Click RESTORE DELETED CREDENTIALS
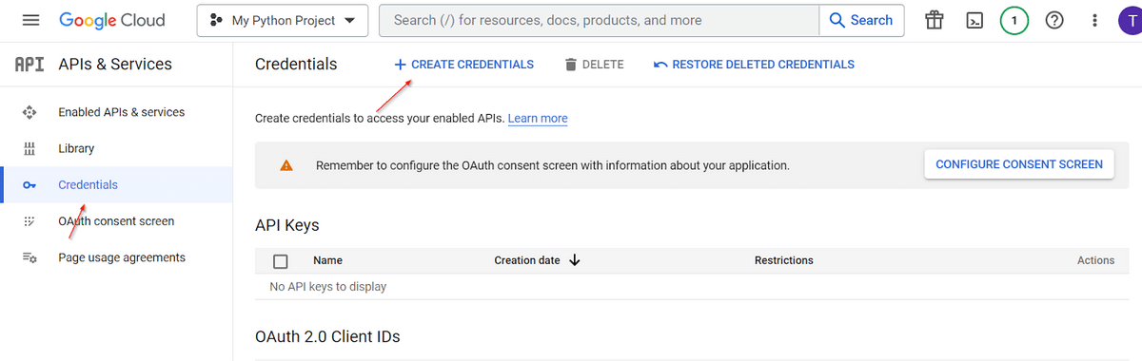The height and width of the screenshot is (361, 1142). tap(754, 65)
